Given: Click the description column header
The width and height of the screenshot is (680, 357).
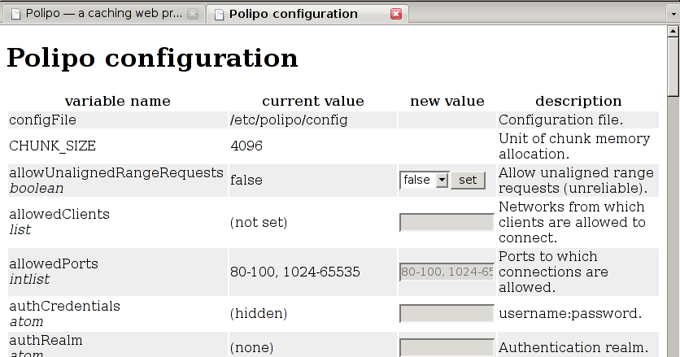Looking at the screenshot, I should [x=578, y=101].
